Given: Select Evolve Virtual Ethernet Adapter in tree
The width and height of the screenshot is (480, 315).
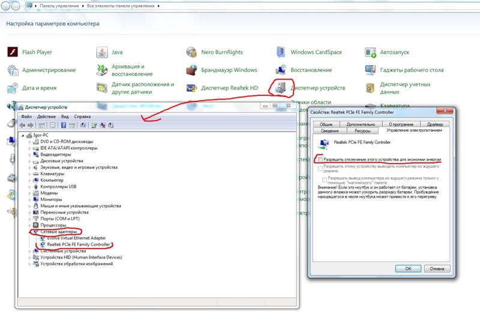Looking at the screenshot, I should (76, 238).
